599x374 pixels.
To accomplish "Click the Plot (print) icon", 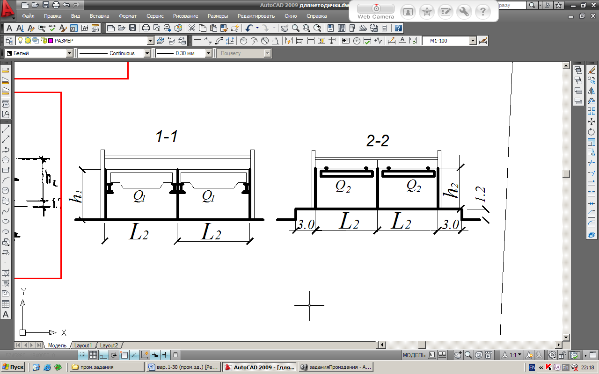I will pyautogui.click(x=146, y=28).
